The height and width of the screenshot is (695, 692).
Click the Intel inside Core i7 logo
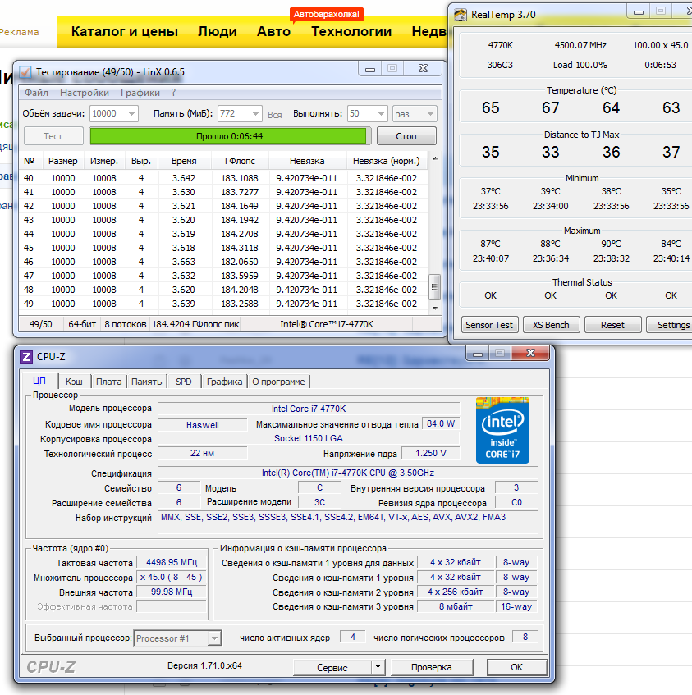coord(502,431)
